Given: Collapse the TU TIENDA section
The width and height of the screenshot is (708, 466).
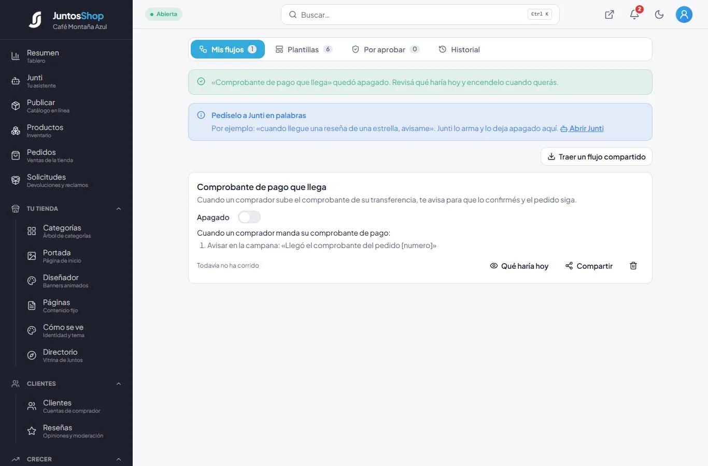Looking at the screenshot, I should 66,209.
